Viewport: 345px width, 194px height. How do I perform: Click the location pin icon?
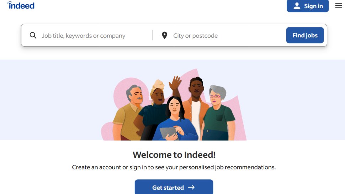click(164, 35)
